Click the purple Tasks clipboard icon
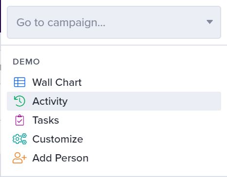 point(19,120)
